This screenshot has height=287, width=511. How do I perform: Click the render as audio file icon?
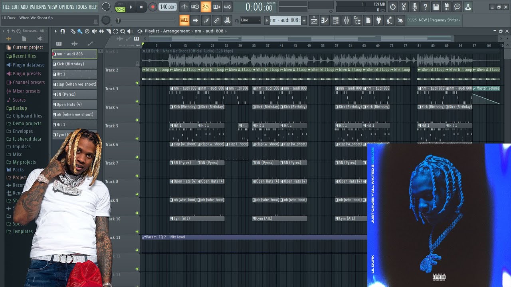pyautogui.click(x=447, y=7)
